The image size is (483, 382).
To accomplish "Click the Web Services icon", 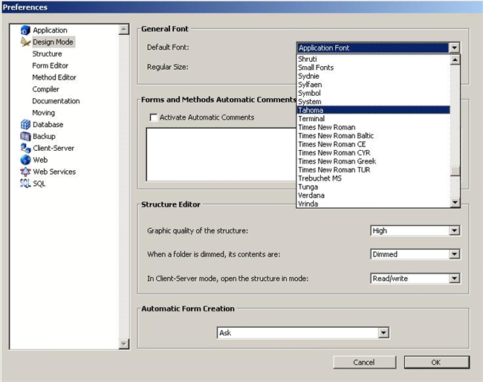I will point(25,172).
